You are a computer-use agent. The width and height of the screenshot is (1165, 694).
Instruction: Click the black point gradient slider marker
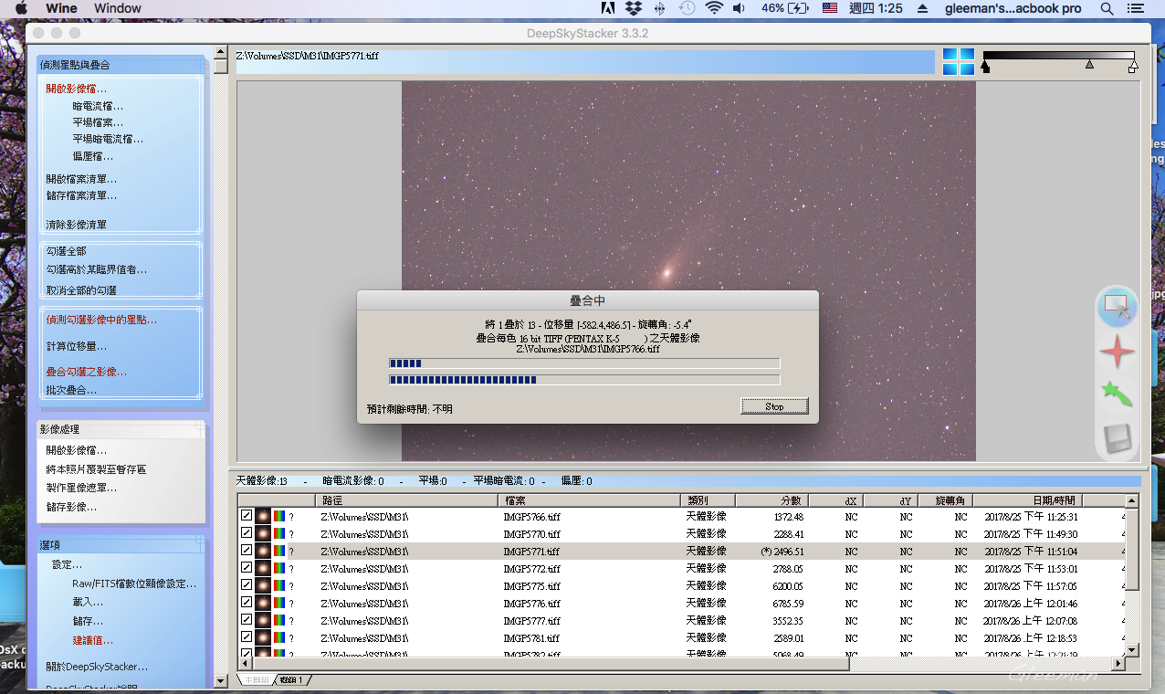pyautogui.click(x=985, y=67)
